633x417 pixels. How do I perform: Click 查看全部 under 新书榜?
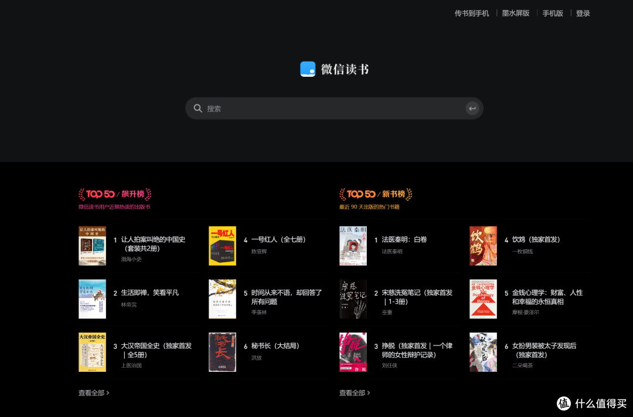click(x=355, y=393)
